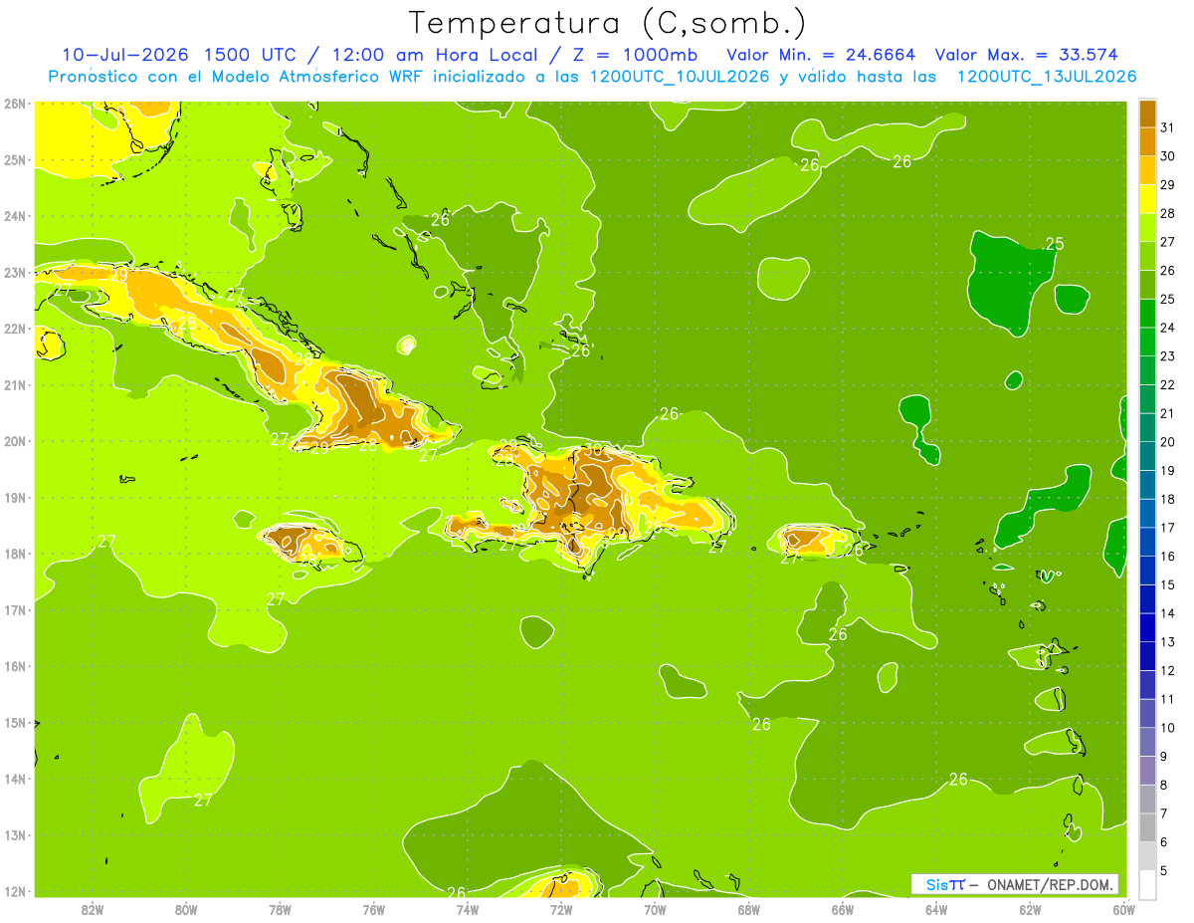This screenshot has width=1194, height=923.
Task: Click the 68W longitude axis label
Action: click(x=749, y=909)
